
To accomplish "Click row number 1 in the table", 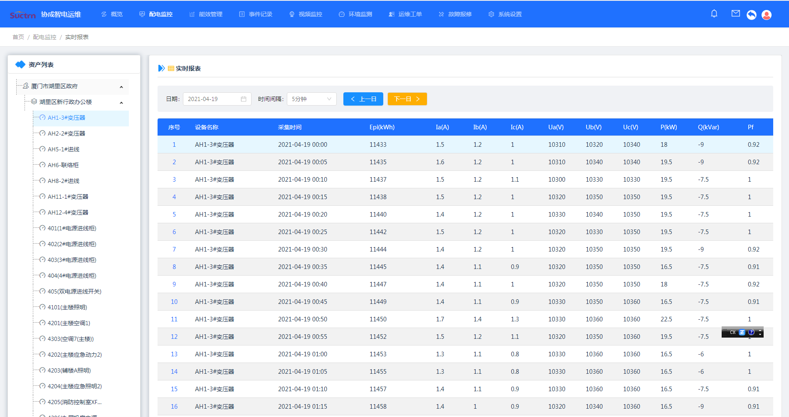I will pyautogui.click(x=174, y=145).
